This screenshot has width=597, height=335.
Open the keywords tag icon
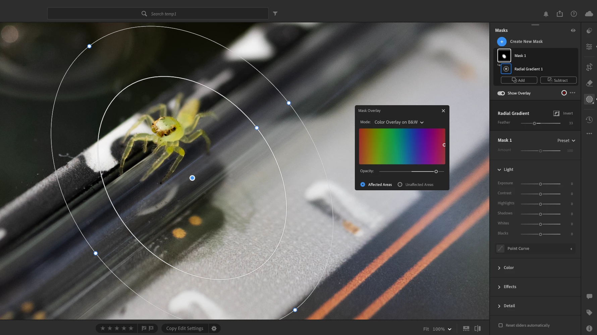click(x=589, y=313)
